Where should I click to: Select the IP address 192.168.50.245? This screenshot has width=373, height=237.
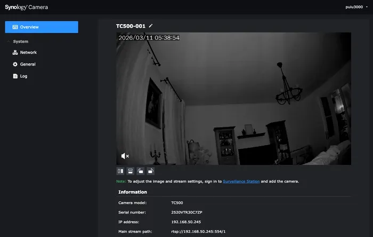pos(186,222)
